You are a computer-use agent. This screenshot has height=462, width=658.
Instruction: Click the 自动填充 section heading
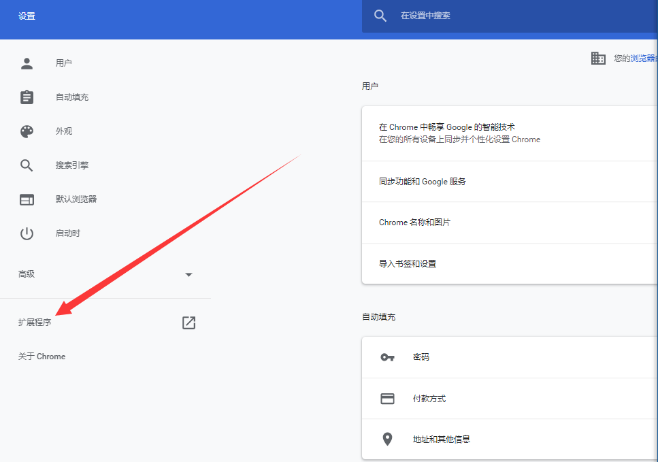pyautogui.click(x=379, y=317)
